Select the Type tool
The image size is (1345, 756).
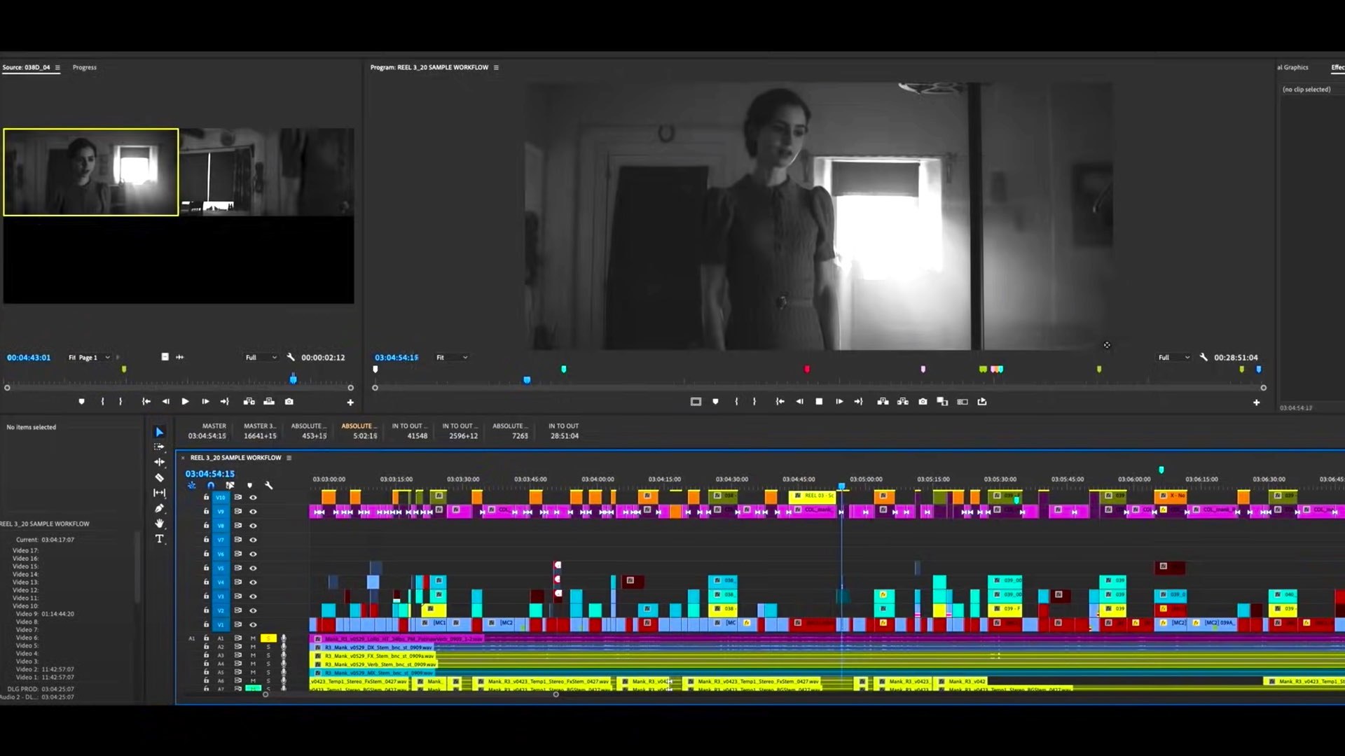tap(159, 539)
